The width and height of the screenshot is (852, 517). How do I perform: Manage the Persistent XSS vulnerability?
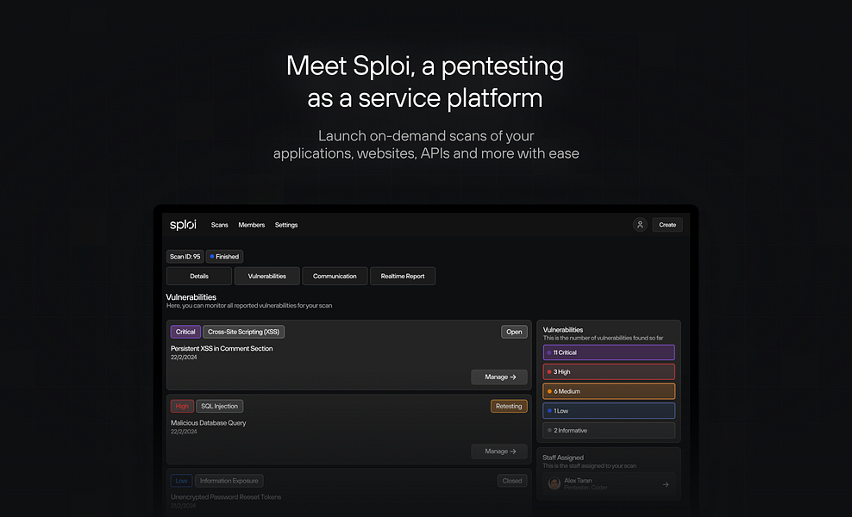(x=499, y=377)
